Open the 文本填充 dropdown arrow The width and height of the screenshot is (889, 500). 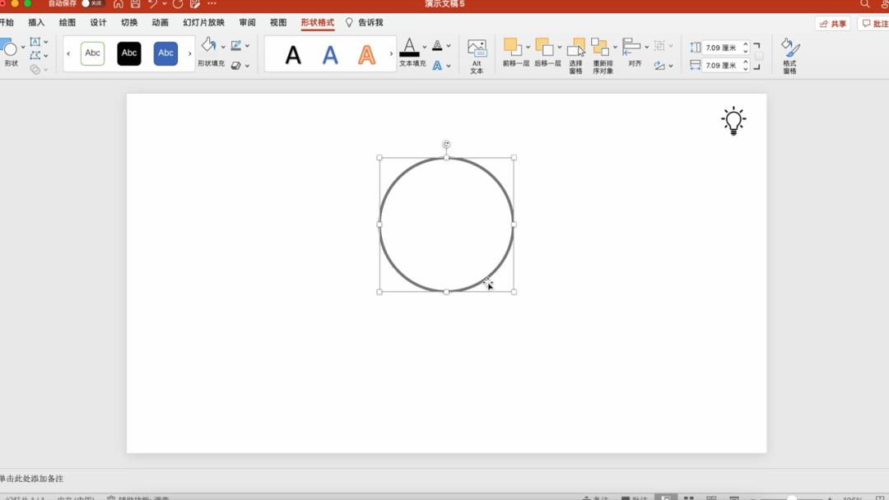point(425,48)
